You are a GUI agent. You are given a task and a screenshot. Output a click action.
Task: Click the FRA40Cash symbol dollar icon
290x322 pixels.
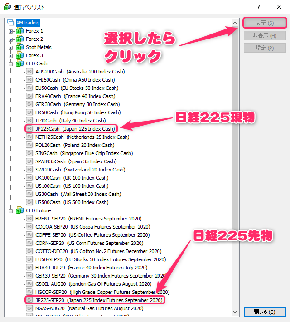coord(29,96)
